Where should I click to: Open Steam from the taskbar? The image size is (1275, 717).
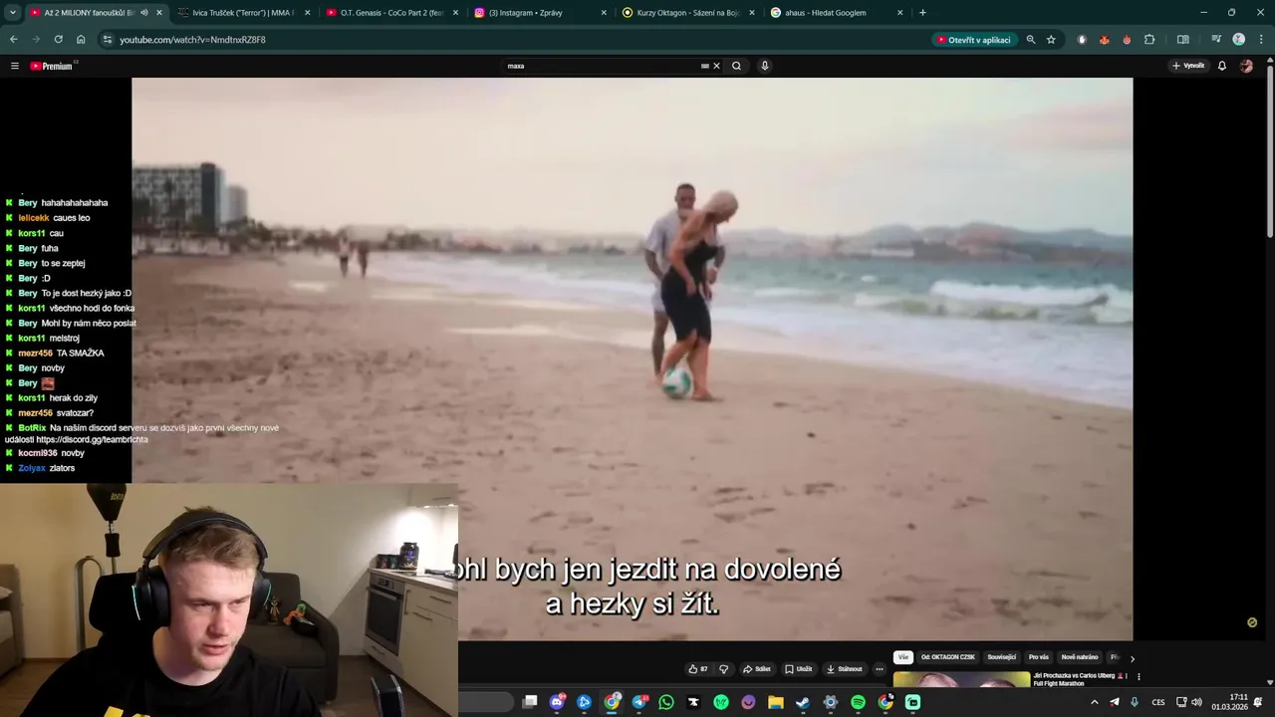click(x=803, y=702)
